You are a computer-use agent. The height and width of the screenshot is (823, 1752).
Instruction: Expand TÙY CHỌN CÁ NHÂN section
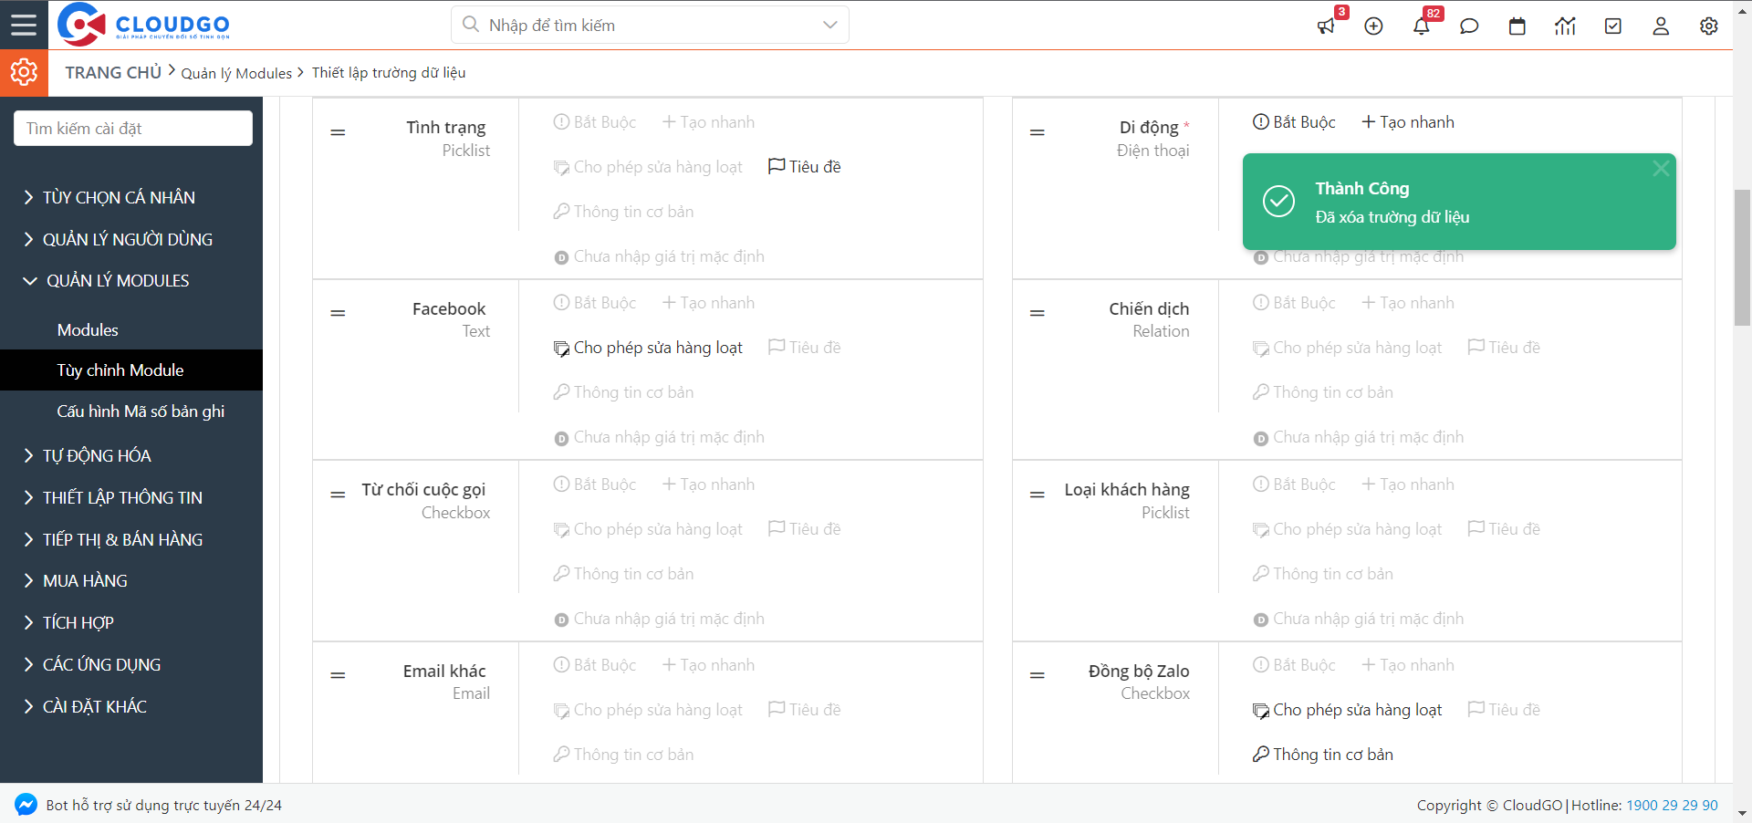119,197
